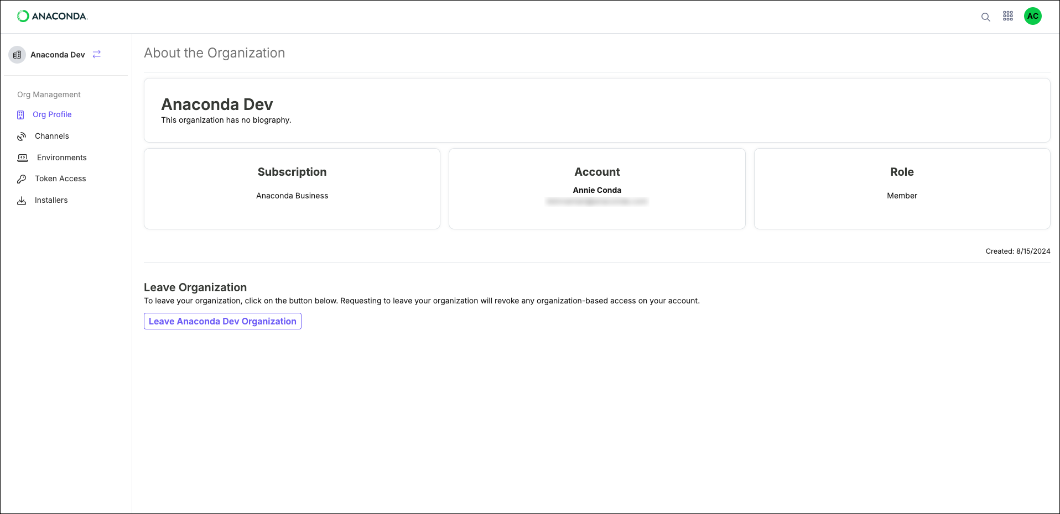1060x514 pixels.
Task: Click the Org Management section label
Action: [x=49, y=95]
